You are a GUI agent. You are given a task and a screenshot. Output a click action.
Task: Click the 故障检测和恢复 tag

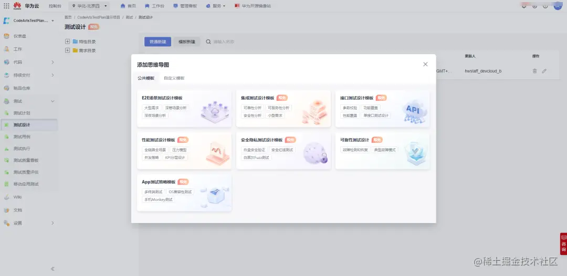point(355,150)
